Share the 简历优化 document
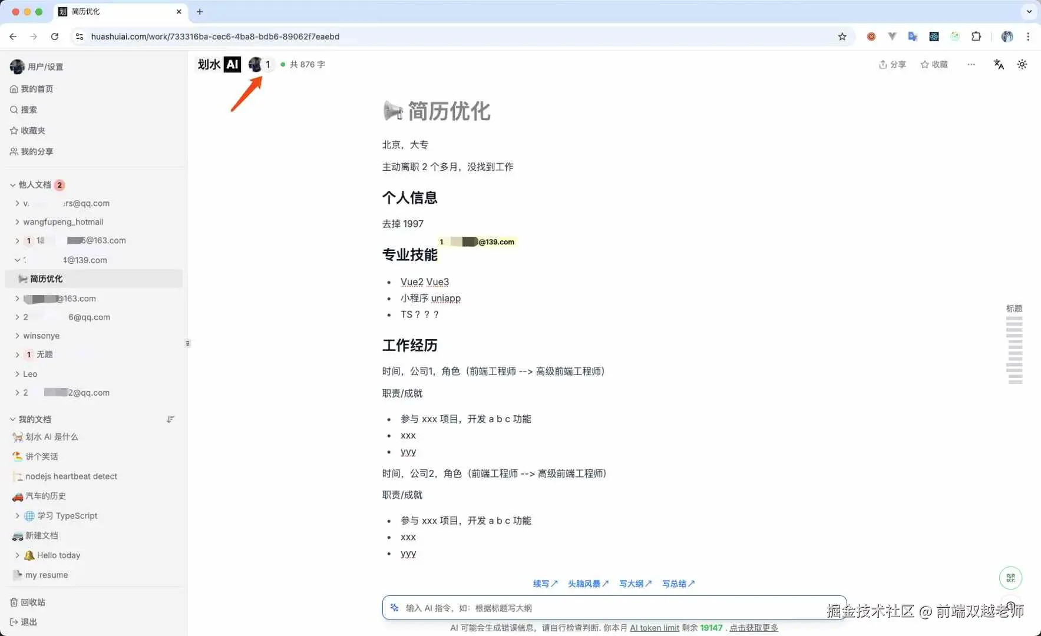Screen dimensions: 1041x636 [891, 65]
